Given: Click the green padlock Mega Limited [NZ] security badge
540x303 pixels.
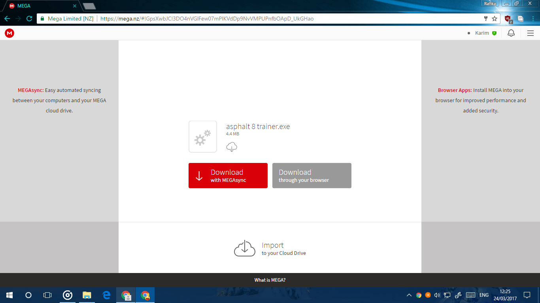Looking at the screenshot, I should [67, 19].
